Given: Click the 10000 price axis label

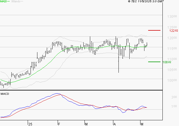Looking at the screenshot, I should [171, 80].
